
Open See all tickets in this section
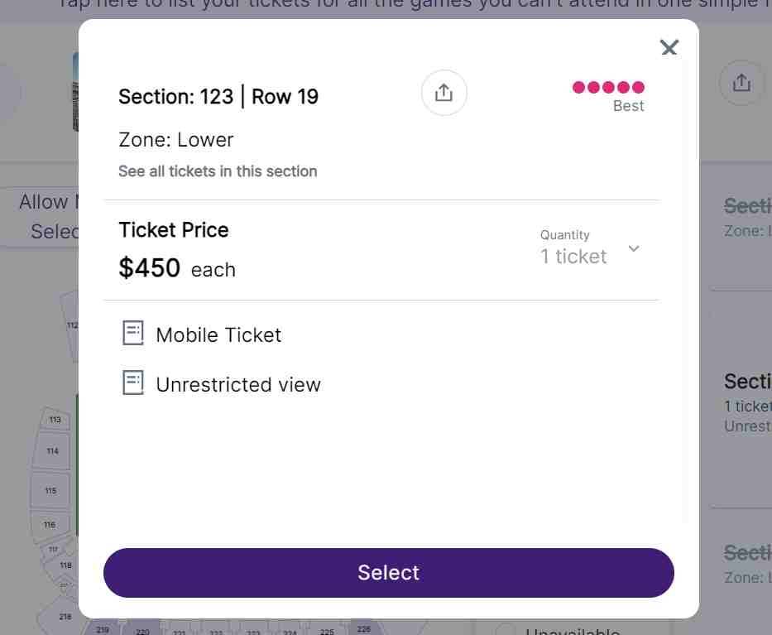[218, 171]
